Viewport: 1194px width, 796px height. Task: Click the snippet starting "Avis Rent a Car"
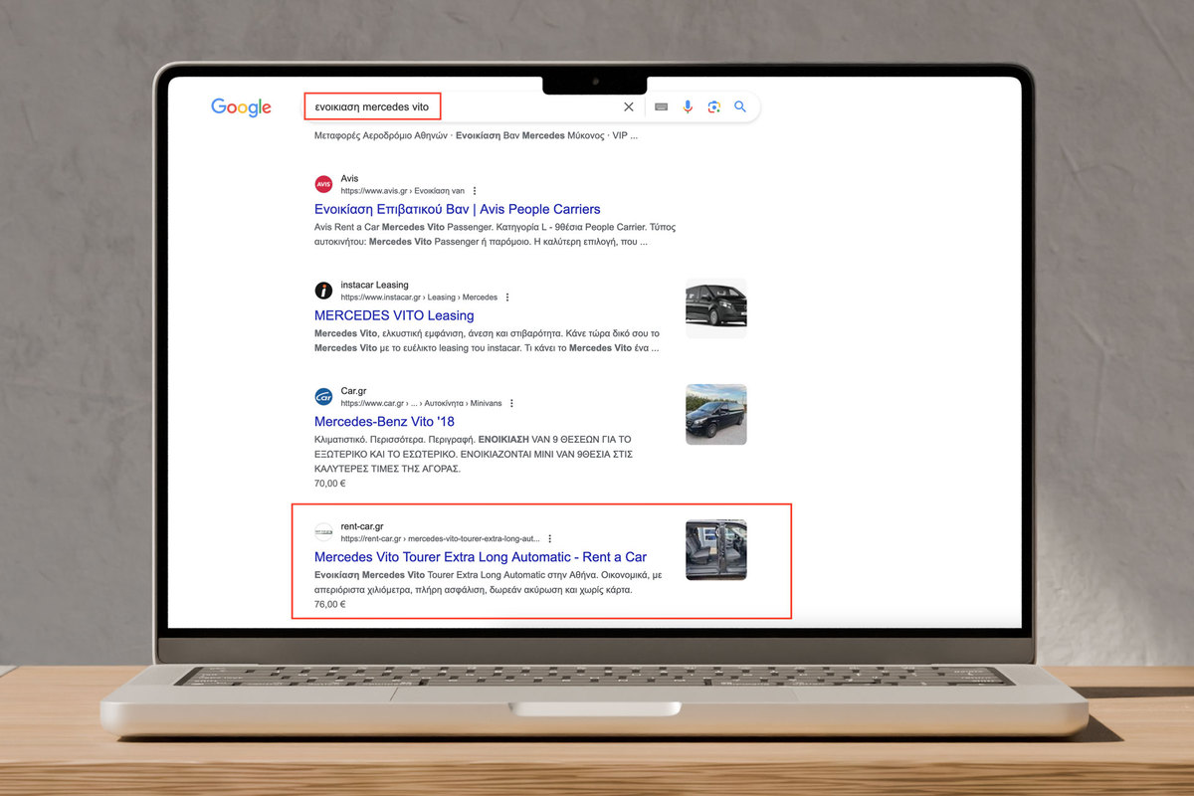[x=496, y=234]
